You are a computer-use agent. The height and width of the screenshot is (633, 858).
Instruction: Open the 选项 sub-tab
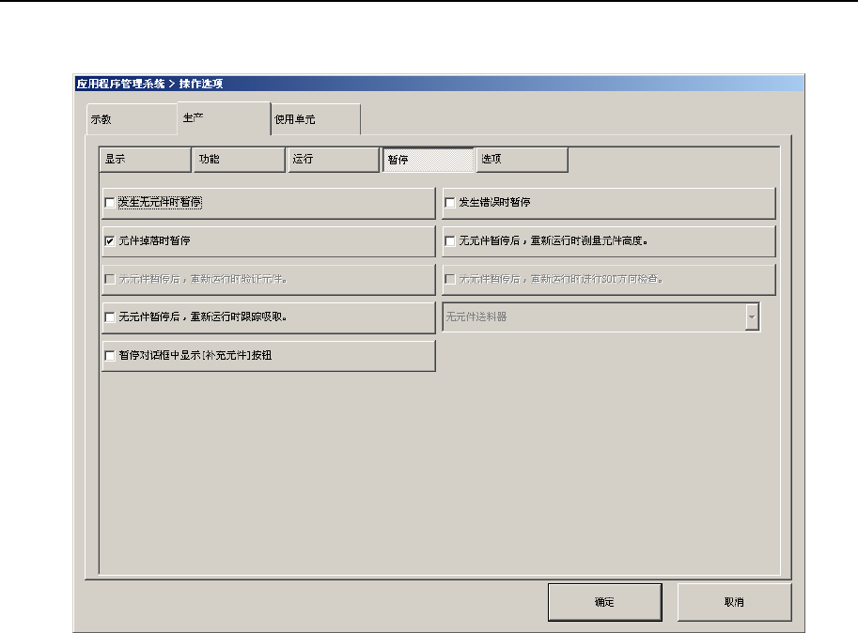coord(522,160)
